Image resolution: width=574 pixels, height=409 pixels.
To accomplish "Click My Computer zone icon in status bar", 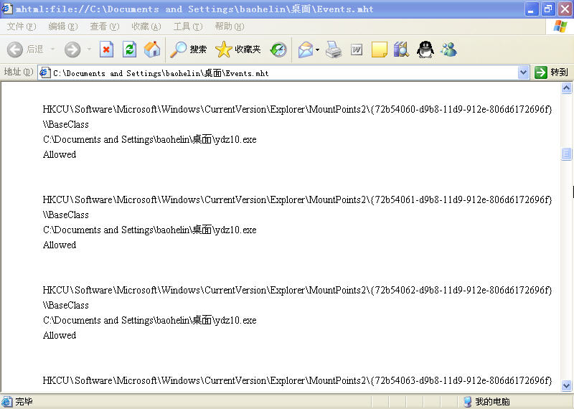I will click(467, 402).
